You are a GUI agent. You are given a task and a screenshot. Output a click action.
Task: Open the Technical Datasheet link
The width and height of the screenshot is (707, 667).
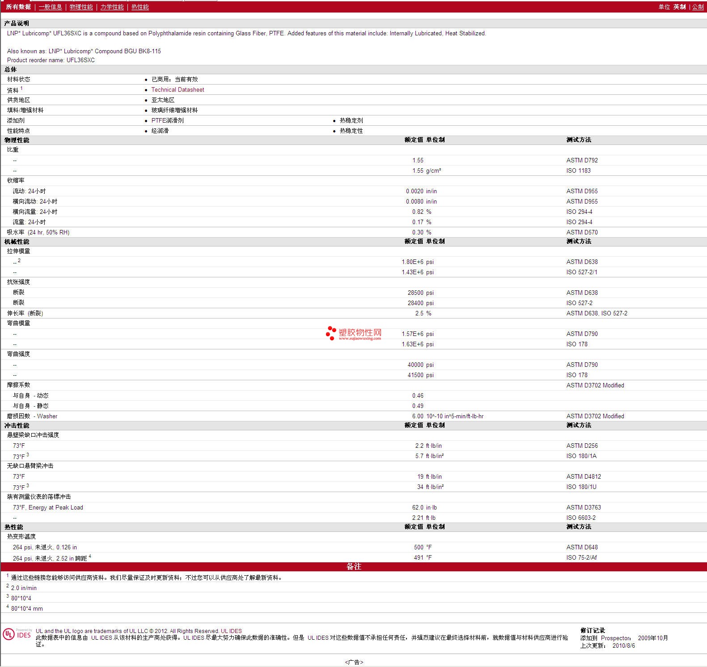(178, 89)
